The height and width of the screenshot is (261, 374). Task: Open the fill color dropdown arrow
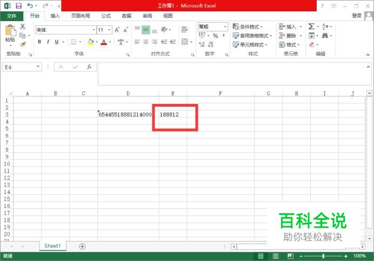pyautogui.click(x=97, y=42)
